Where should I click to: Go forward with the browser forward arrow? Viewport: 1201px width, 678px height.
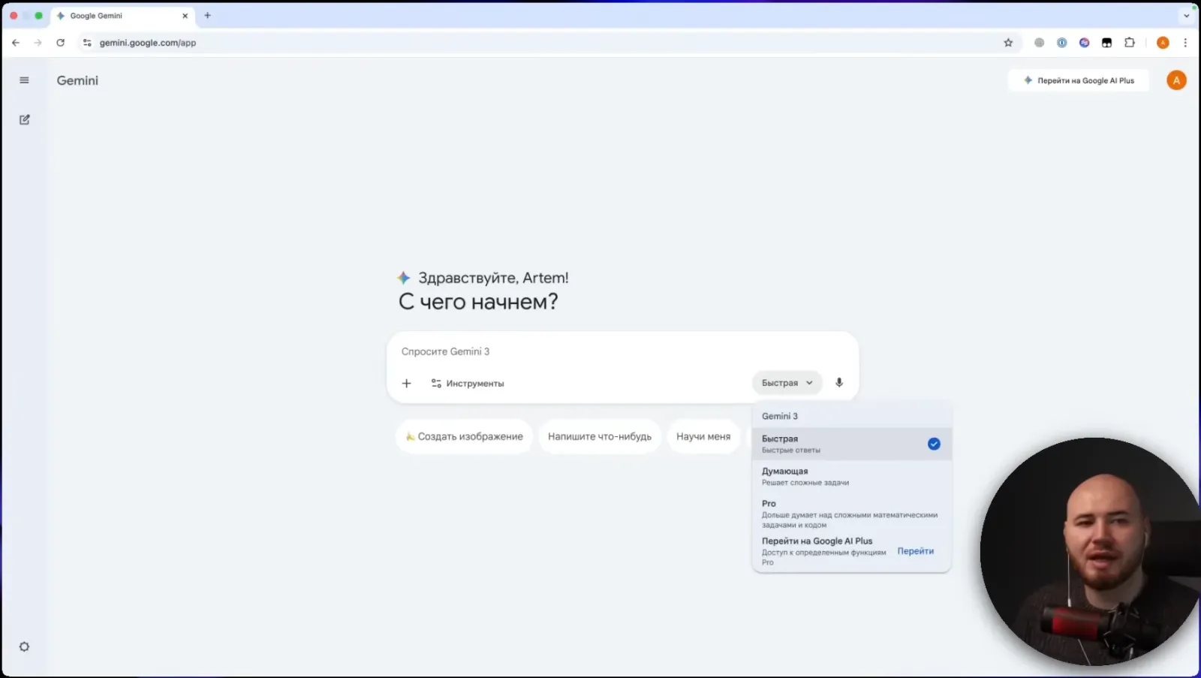coord(38,43)
